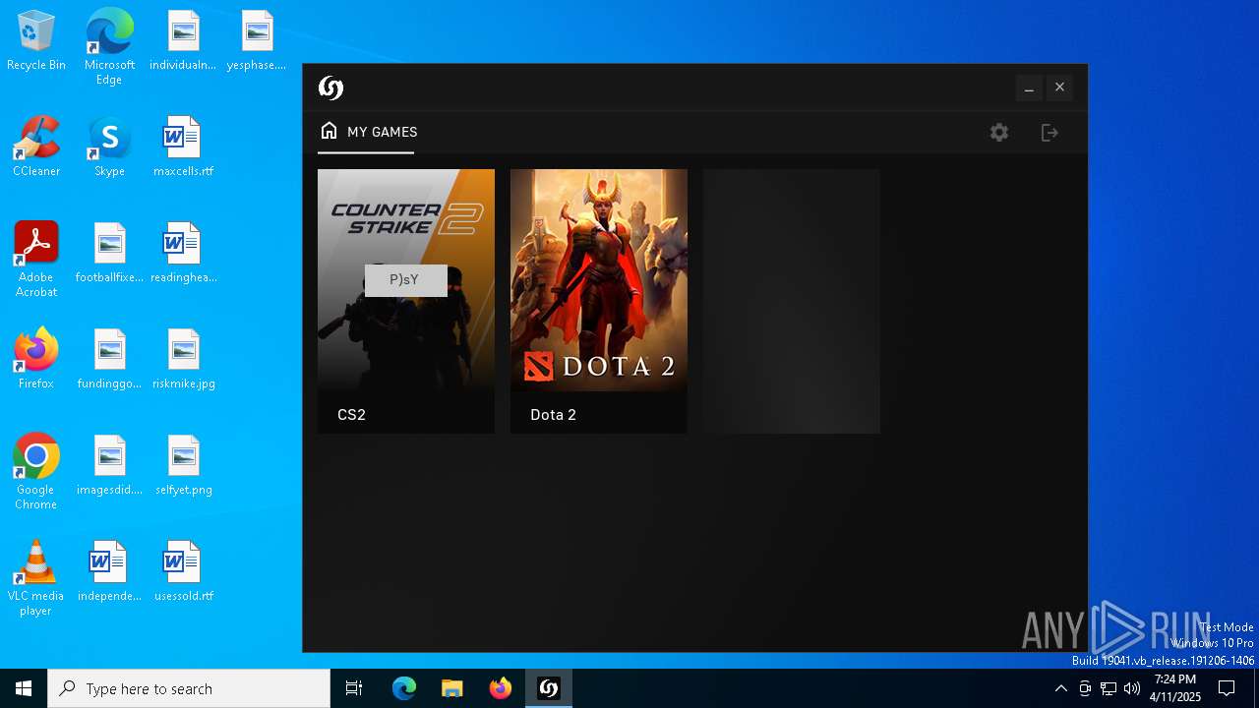Select Firefox desktop shortcut

pyautogui.click(x=36, y=359)
